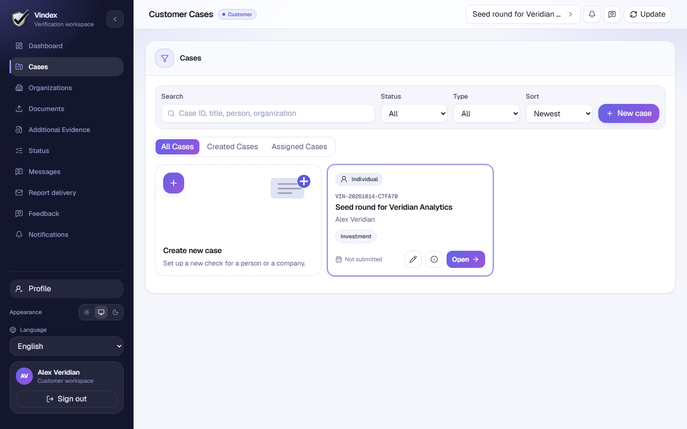Open the messages icon next to the bell
Screen dimensions: 687x429
coord(612,14)
